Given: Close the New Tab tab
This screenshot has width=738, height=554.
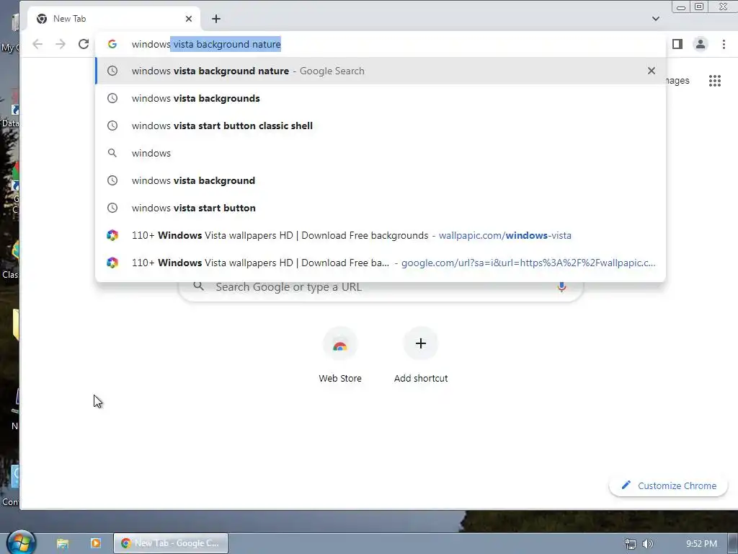Looking at the screenshot, I should tap(189, 19).
